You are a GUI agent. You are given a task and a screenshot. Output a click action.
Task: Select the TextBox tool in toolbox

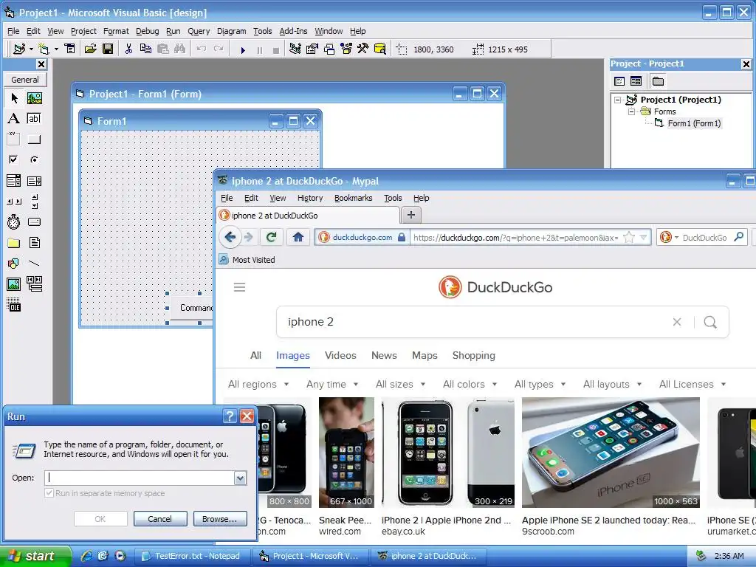(x=34, y=119)
